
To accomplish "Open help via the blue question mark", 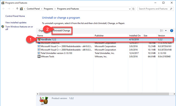I will [x=171, y=31].
